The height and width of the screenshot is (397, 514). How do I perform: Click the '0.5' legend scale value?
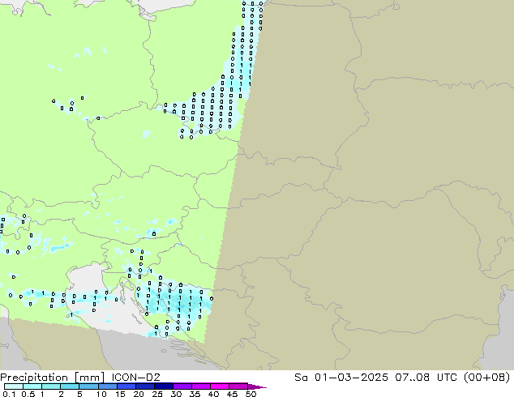28,394
